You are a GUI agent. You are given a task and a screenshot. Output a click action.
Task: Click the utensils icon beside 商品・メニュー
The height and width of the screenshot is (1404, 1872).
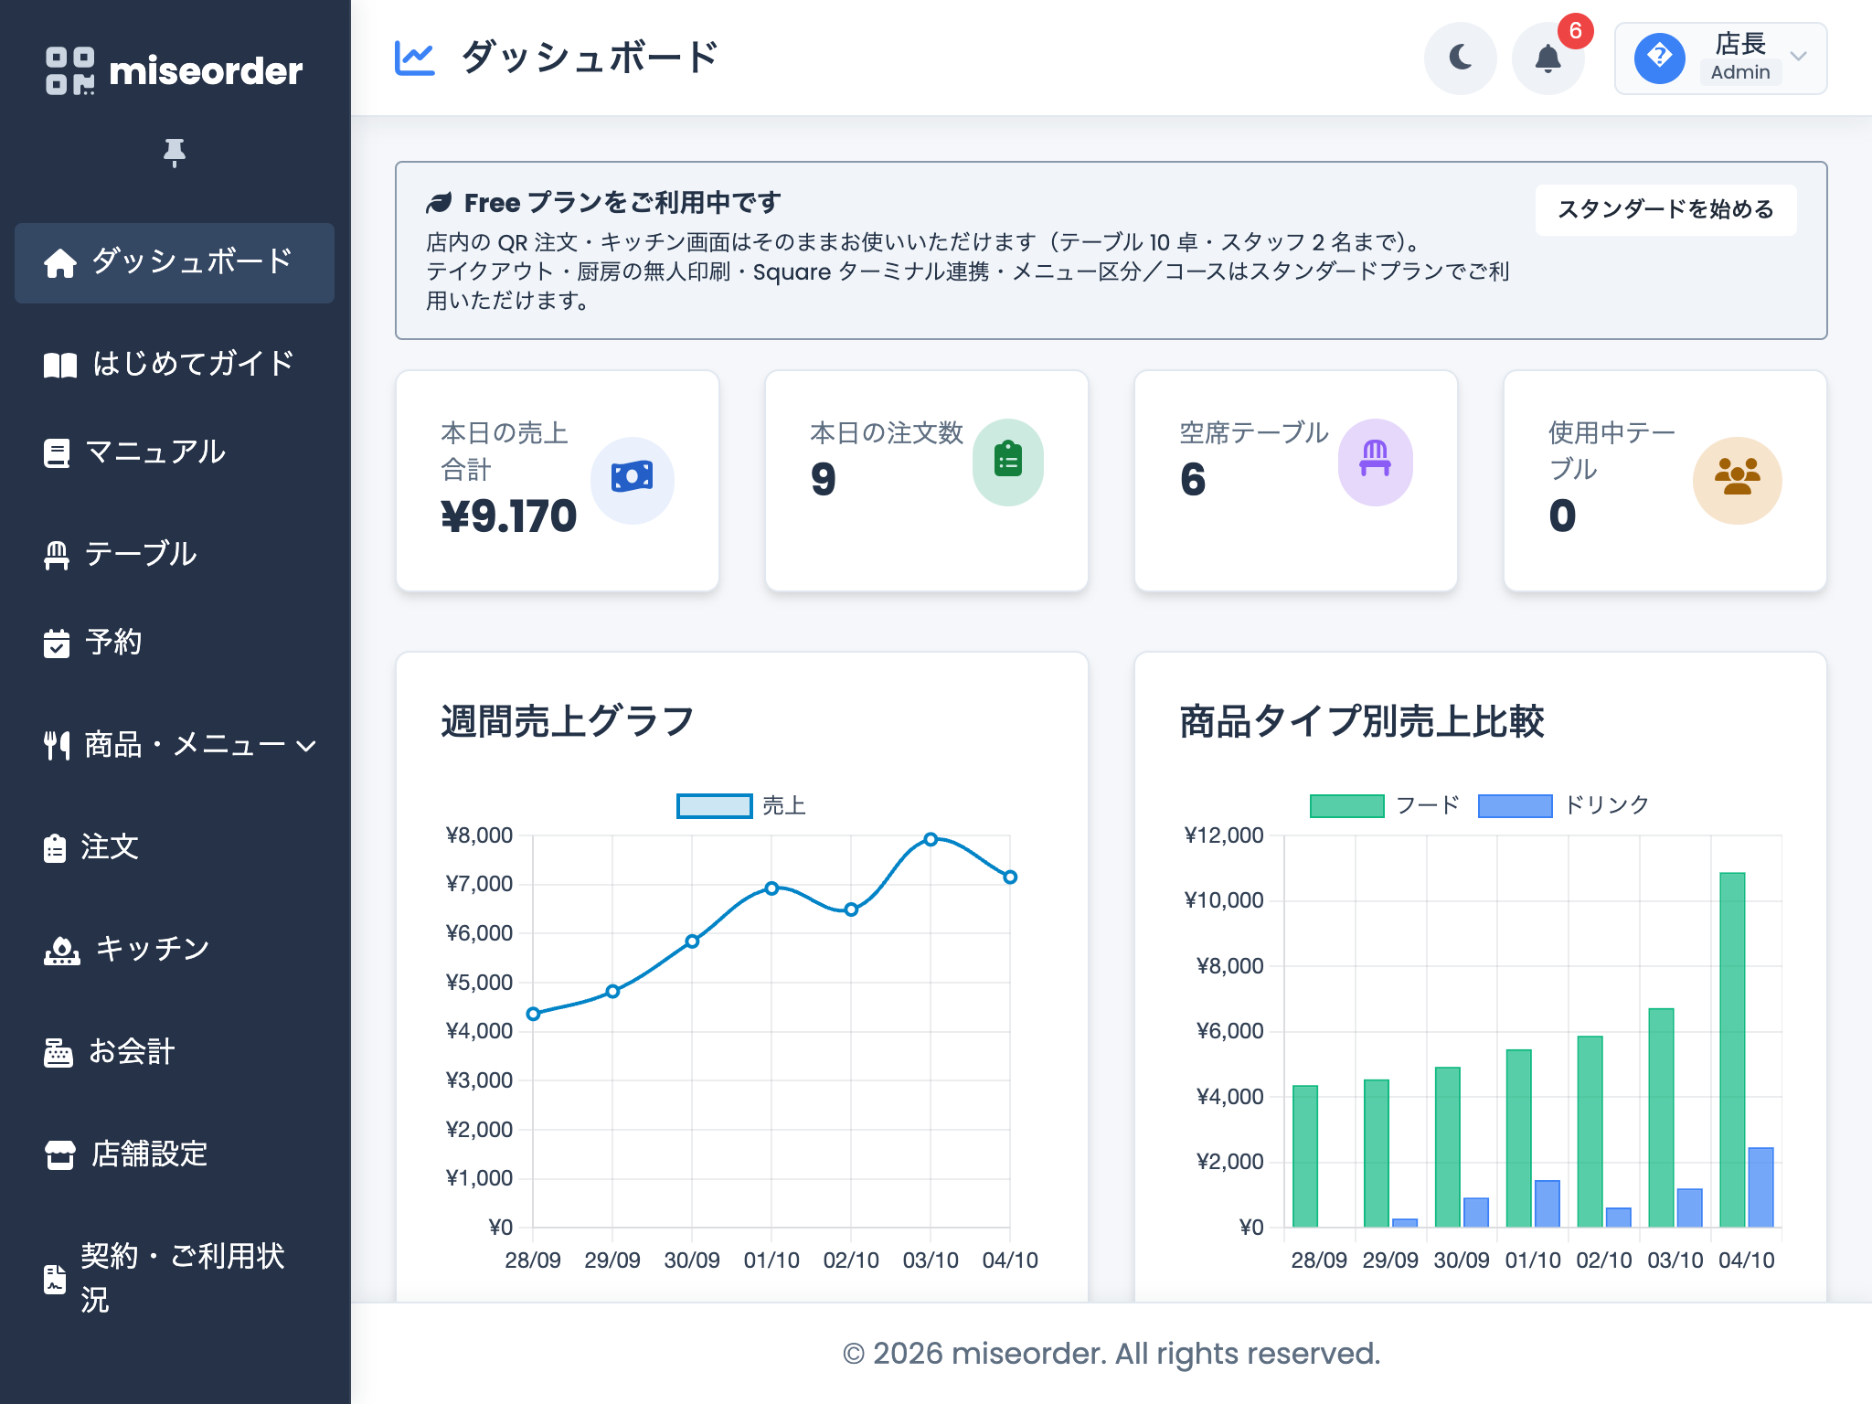click(57, 746)
